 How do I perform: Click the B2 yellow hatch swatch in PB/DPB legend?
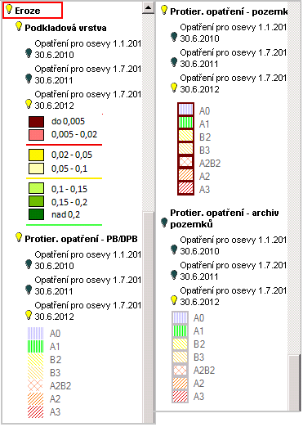coord(36,359)
